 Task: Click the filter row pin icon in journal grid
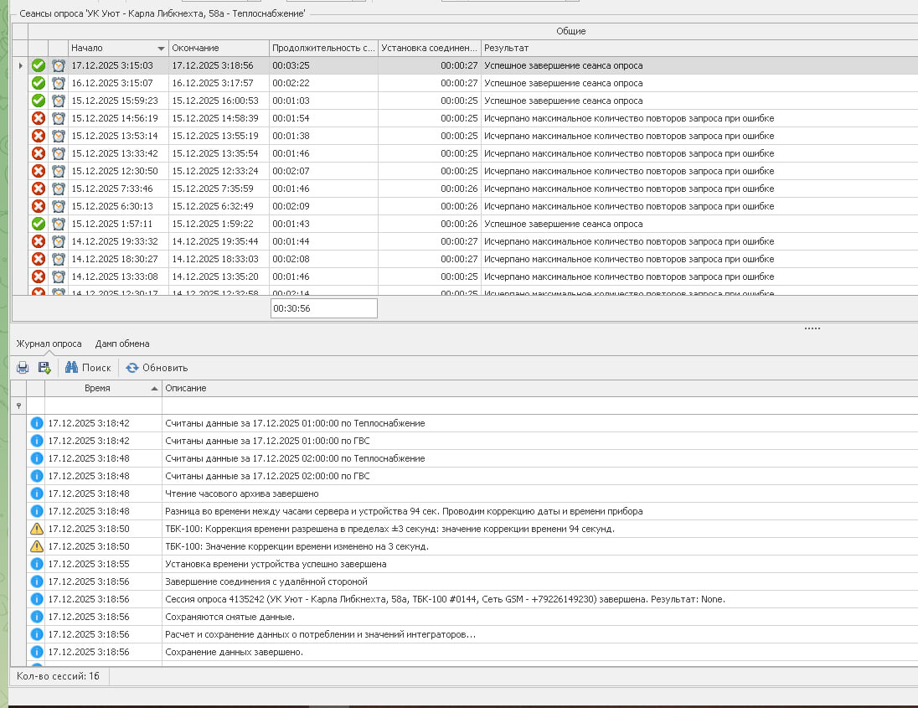(x=19, y=406)
